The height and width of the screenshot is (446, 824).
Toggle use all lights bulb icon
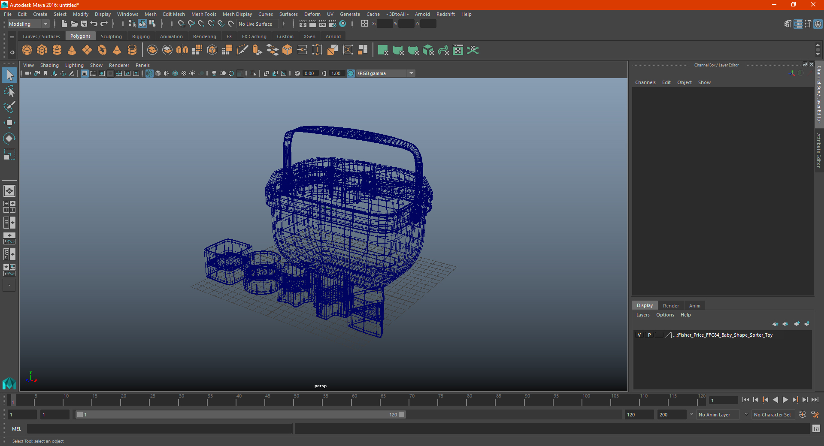point(192,73)
